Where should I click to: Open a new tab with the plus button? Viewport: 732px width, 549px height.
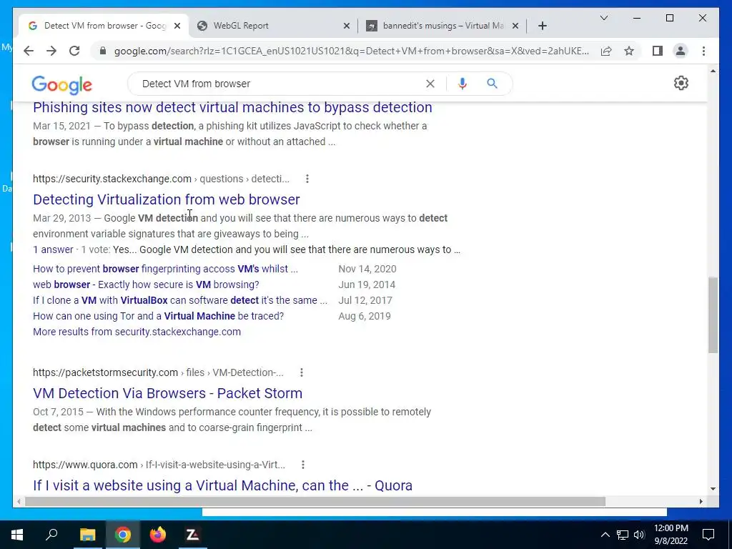(542, 26)
